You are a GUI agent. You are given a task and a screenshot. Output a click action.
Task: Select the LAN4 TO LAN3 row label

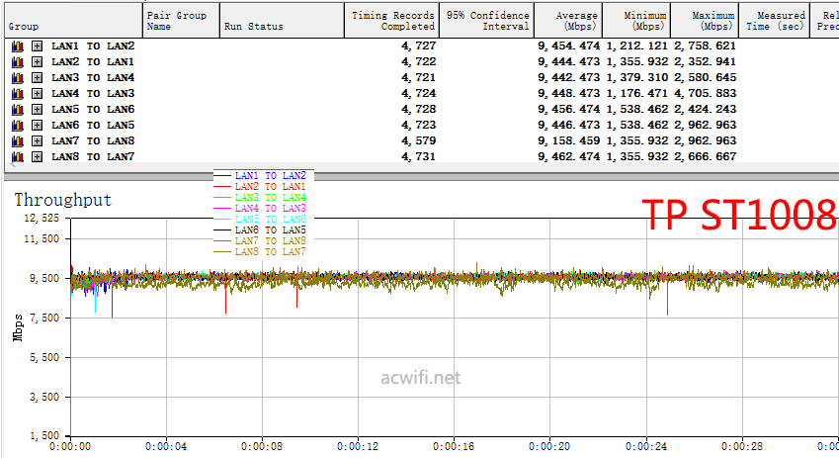coord(93,94)
